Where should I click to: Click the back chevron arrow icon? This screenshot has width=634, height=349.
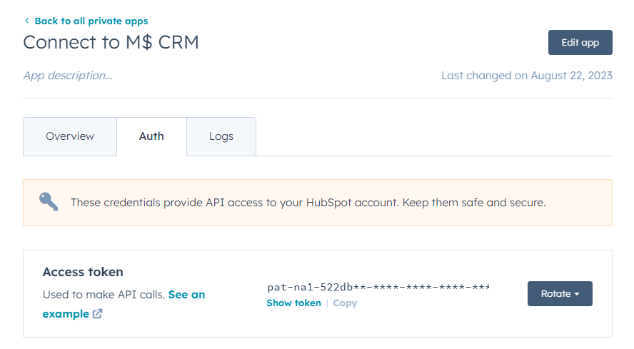click(x=27, y=21)
